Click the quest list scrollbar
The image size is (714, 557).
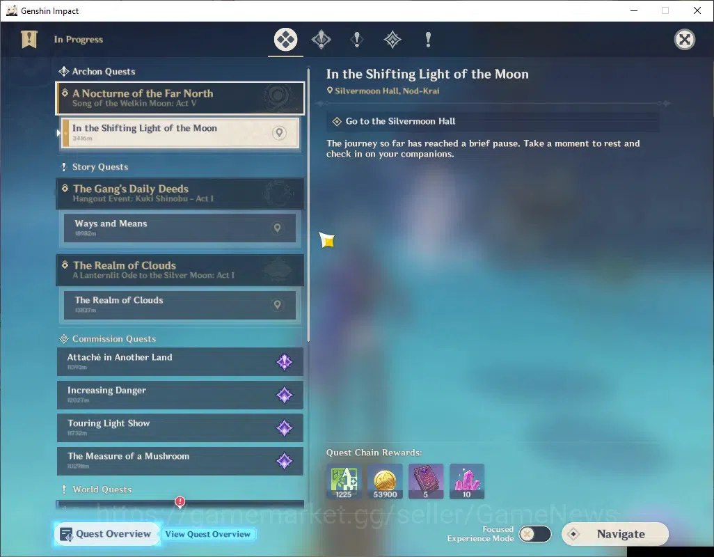pos(308,205)
